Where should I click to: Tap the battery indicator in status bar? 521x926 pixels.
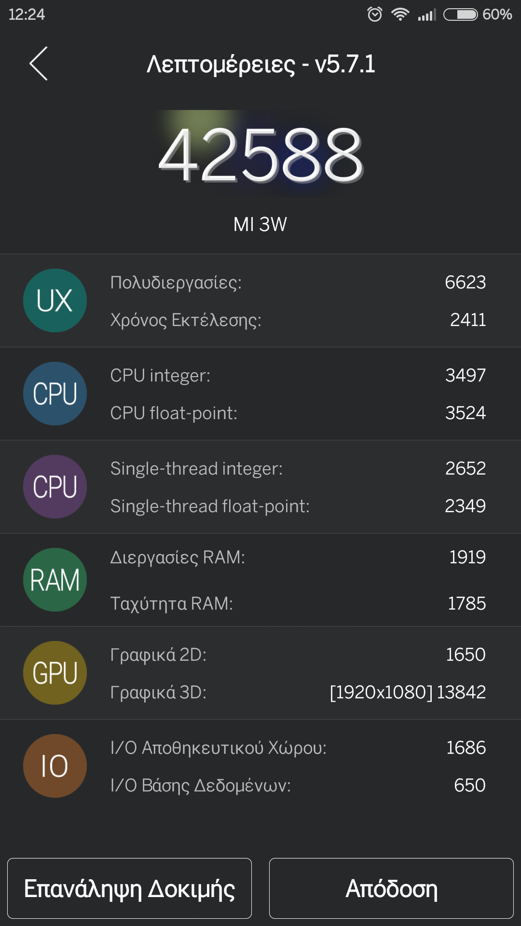tap(460, 14)
